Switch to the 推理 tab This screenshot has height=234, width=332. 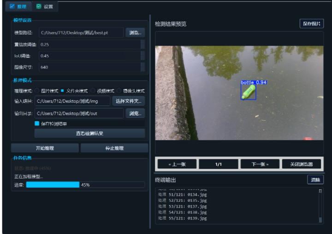coord(18,6)
